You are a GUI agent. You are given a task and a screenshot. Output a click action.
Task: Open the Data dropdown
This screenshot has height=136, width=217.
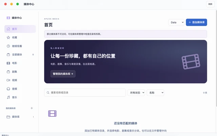[x=176, y=22]
